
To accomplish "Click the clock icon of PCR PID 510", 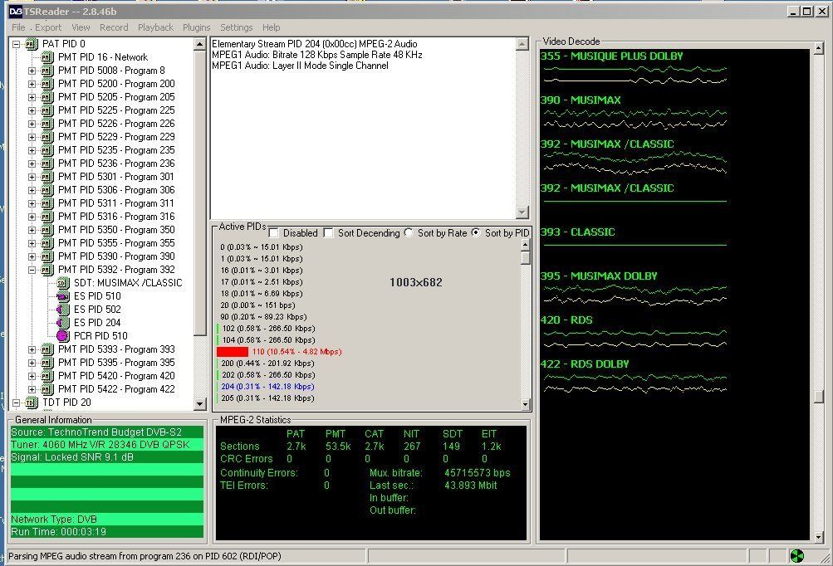I will click(62, 336).
